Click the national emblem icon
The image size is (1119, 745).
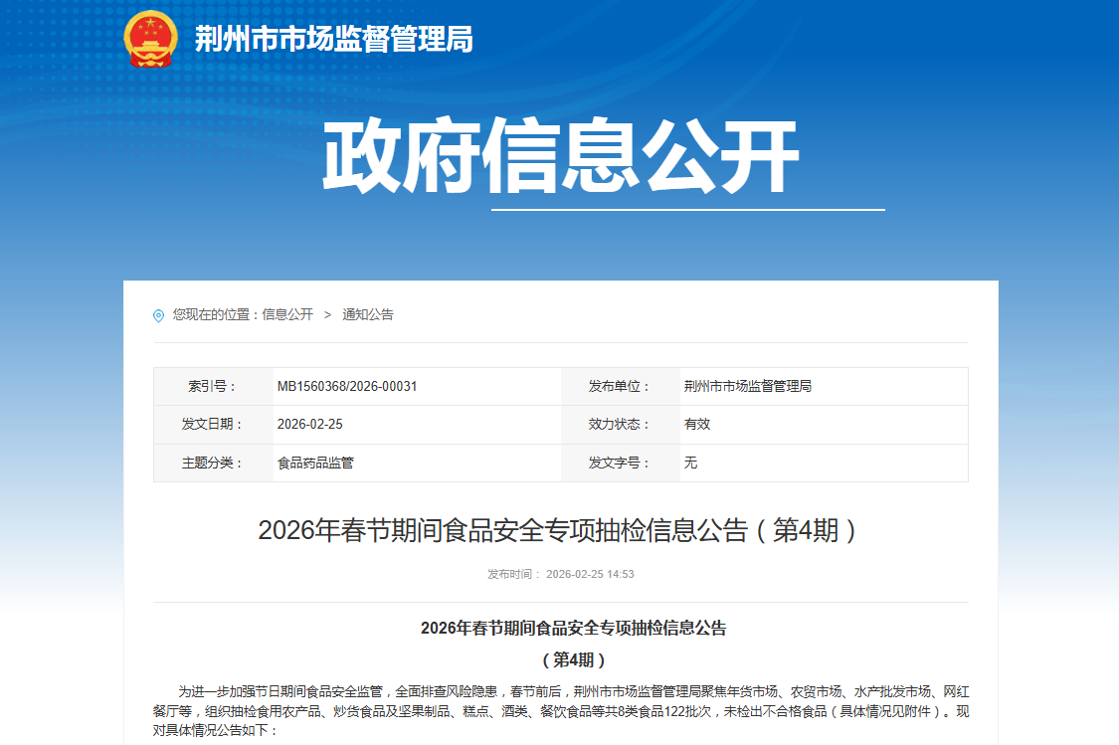coord(150,39)
